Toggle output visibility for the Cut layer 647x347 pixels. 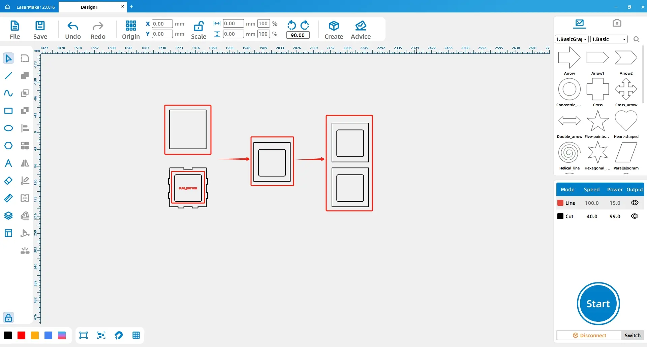(635, 216)
